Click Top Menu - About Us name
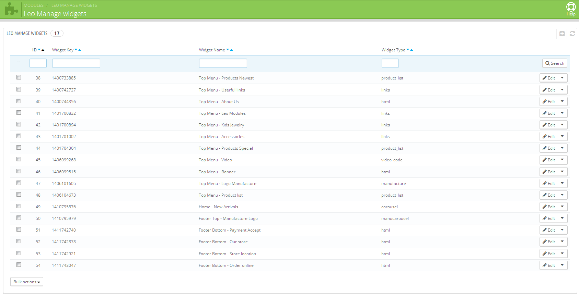The image size is (579, 297). (219, 102)
